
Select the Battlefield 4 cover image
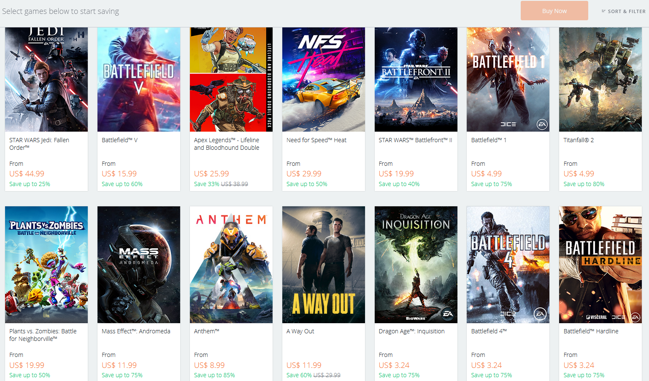(508, 265)
